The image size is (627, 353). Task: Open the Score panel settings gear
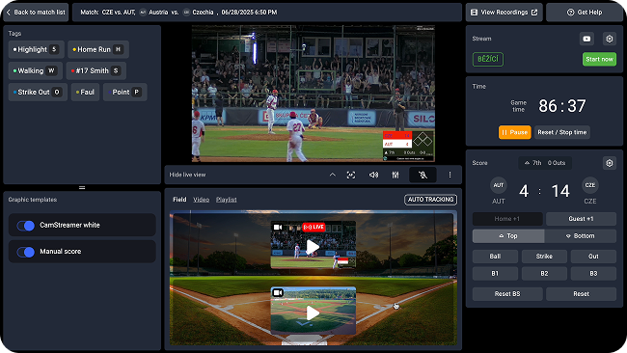[x=609, y=163]
